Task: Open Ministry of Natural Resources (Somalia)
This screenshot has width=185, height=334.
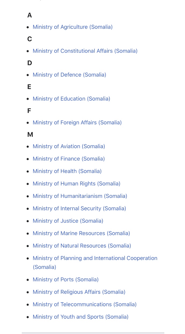Action: click(82, 246)
